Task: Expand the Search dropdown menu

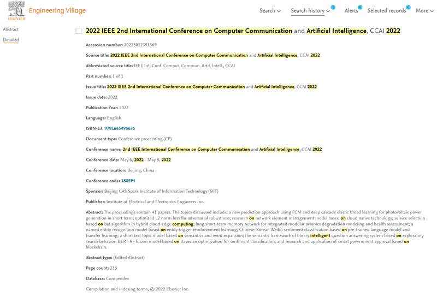Action: click(x=270, y=10)
